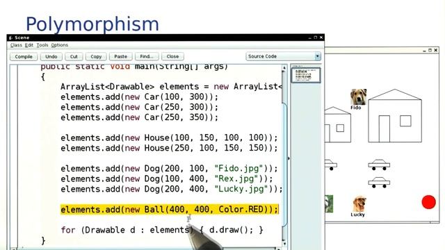Click the "Rex.jpg" string in code
The image size is (445, 250).
236,179
